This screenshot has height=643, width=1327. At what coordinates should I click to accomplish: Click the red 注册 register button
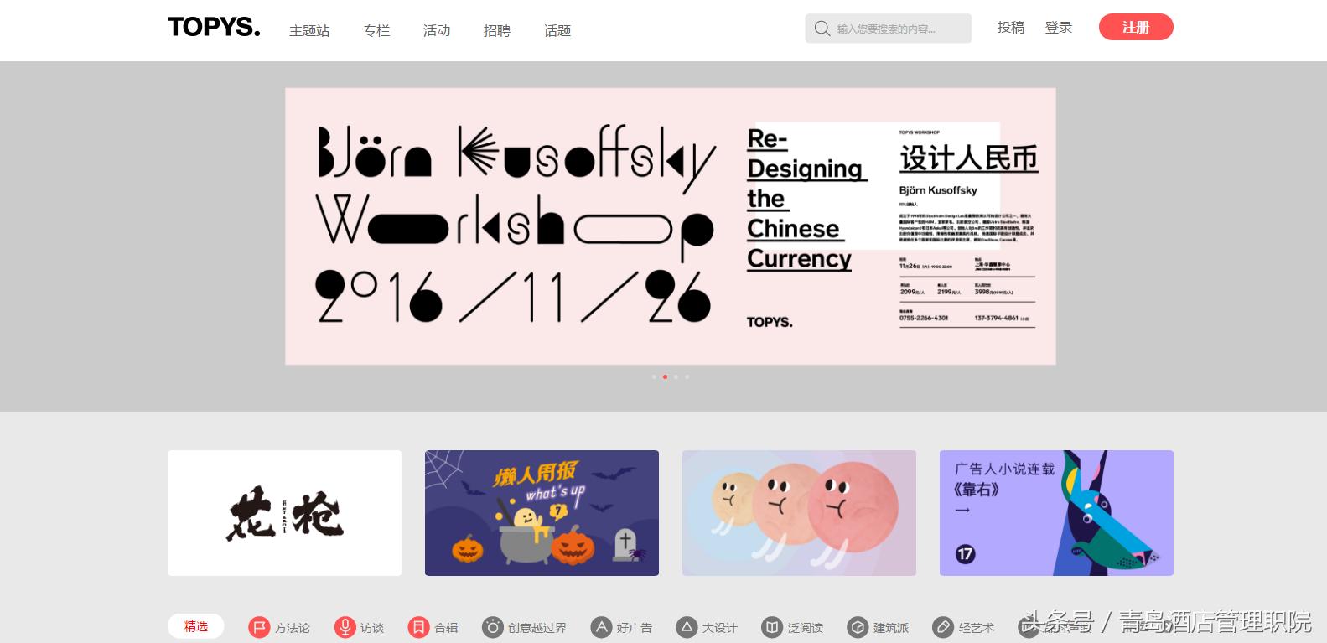1136,27
